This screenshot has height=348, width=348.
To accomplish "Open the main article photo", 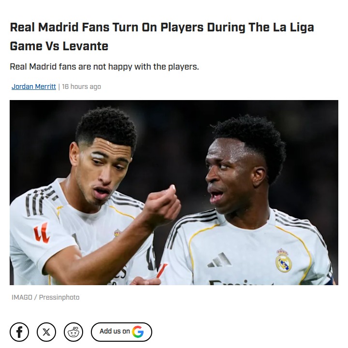I will 174,192.
